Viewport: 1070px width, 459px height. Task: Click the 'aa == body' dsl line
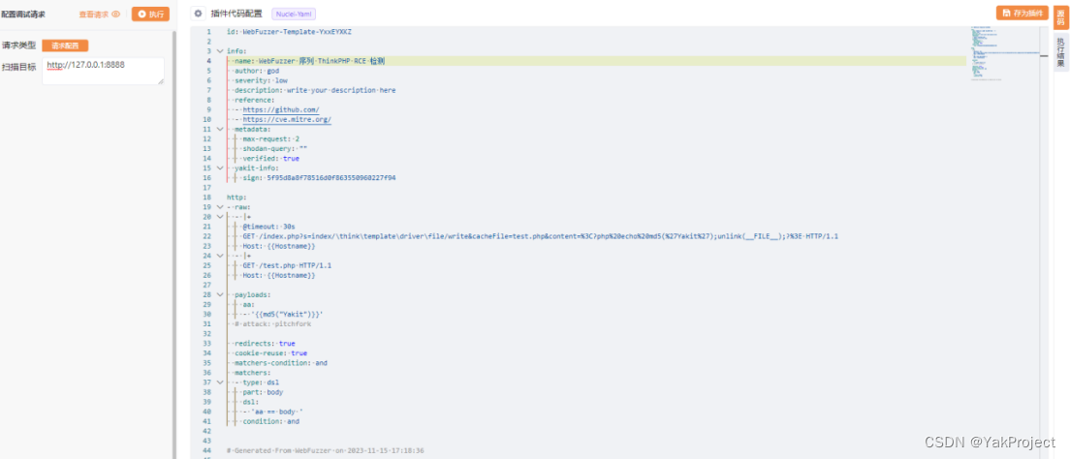(272, 412)
